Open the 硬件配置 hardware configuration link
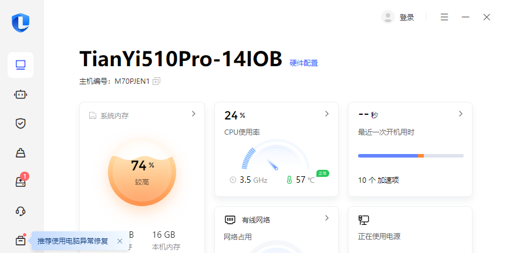Image resolution: width=506 pixels, height=253 pixels. click(x=304, y=63)
